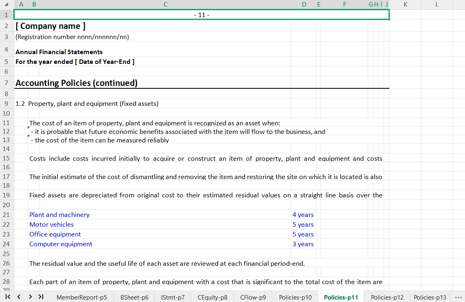Select the CEquity-p8 tab
Viewport: 465px width, 302px height.
212,297
